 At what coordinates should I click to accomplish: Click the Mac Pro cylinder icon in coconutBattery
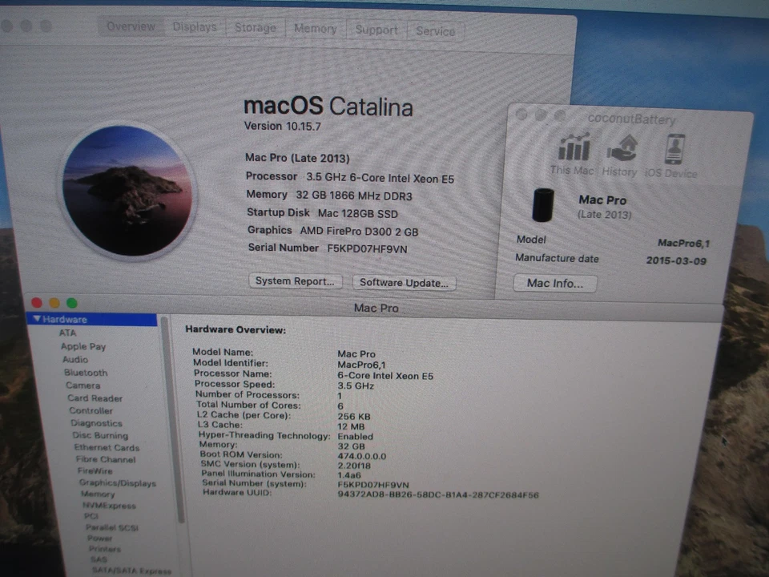(x=544, y=206)
